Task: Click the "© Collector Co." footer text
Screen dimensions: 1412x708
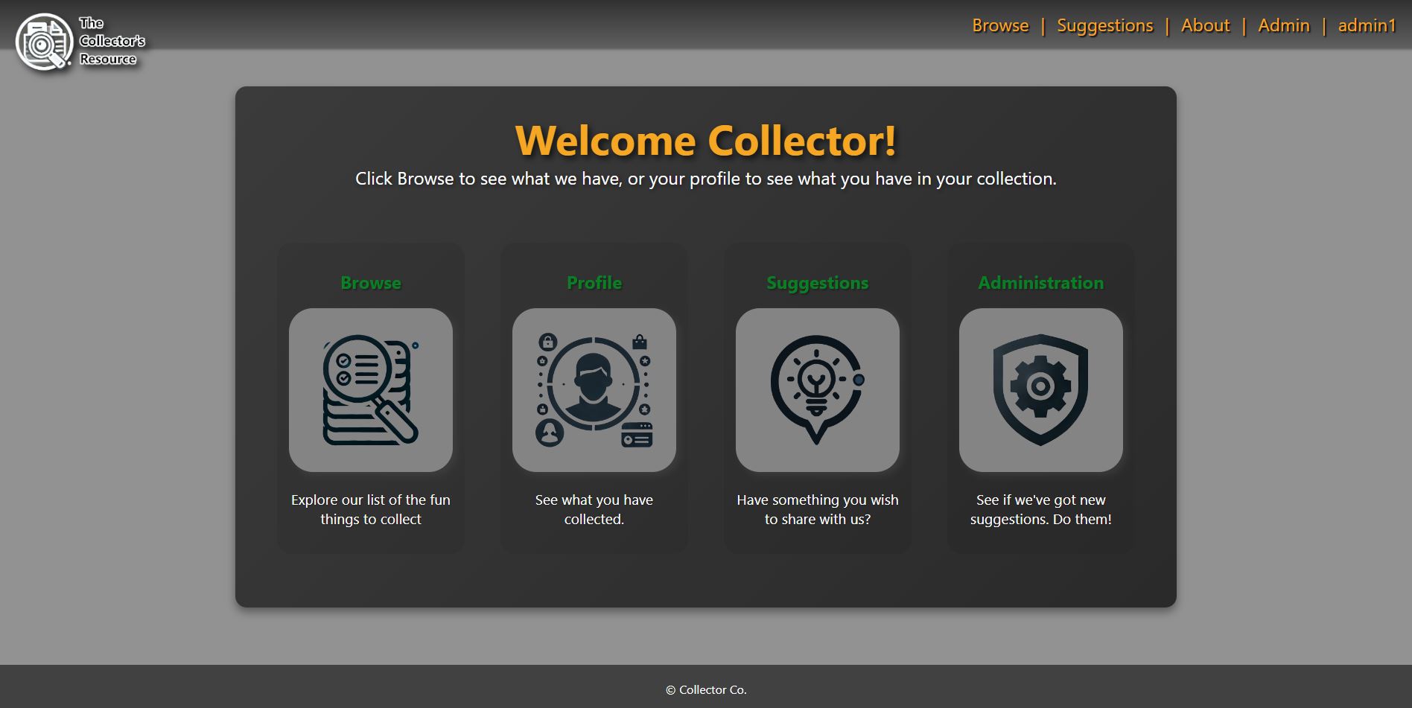Action: (705, 690)
